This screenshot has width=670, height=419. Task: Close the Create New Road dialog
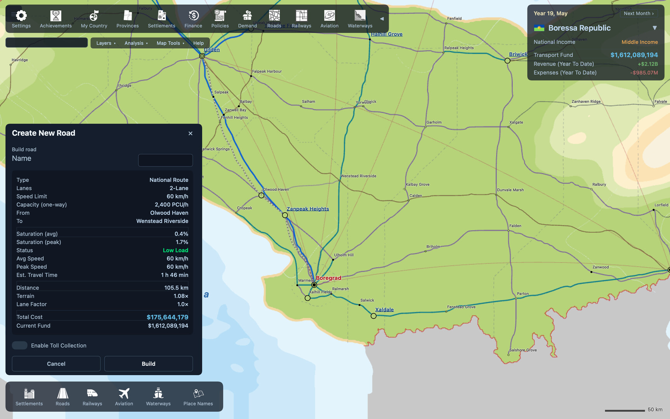[x=190, y=133]
